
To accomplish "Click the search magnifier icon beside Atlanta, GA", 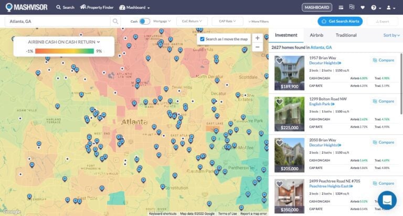I will [x=115, y=21].
